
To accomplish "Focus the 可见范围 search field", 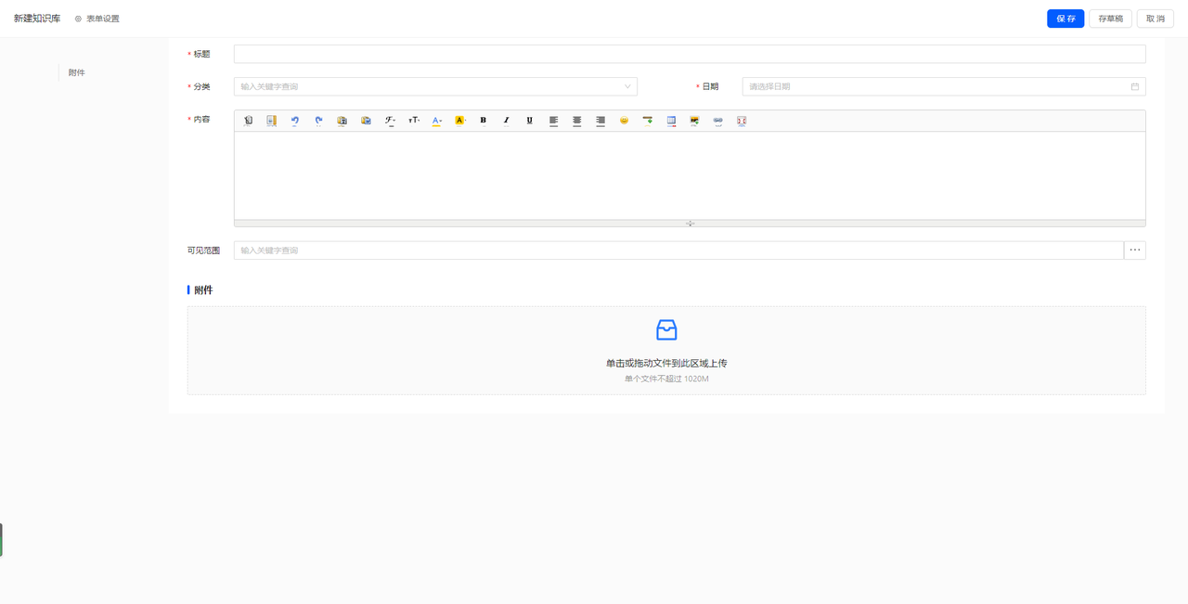I will (678, 251).
